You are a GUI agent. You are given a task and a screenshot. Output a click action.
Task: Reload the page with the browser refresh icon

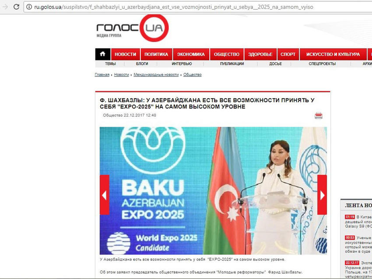tap(16, 7)
